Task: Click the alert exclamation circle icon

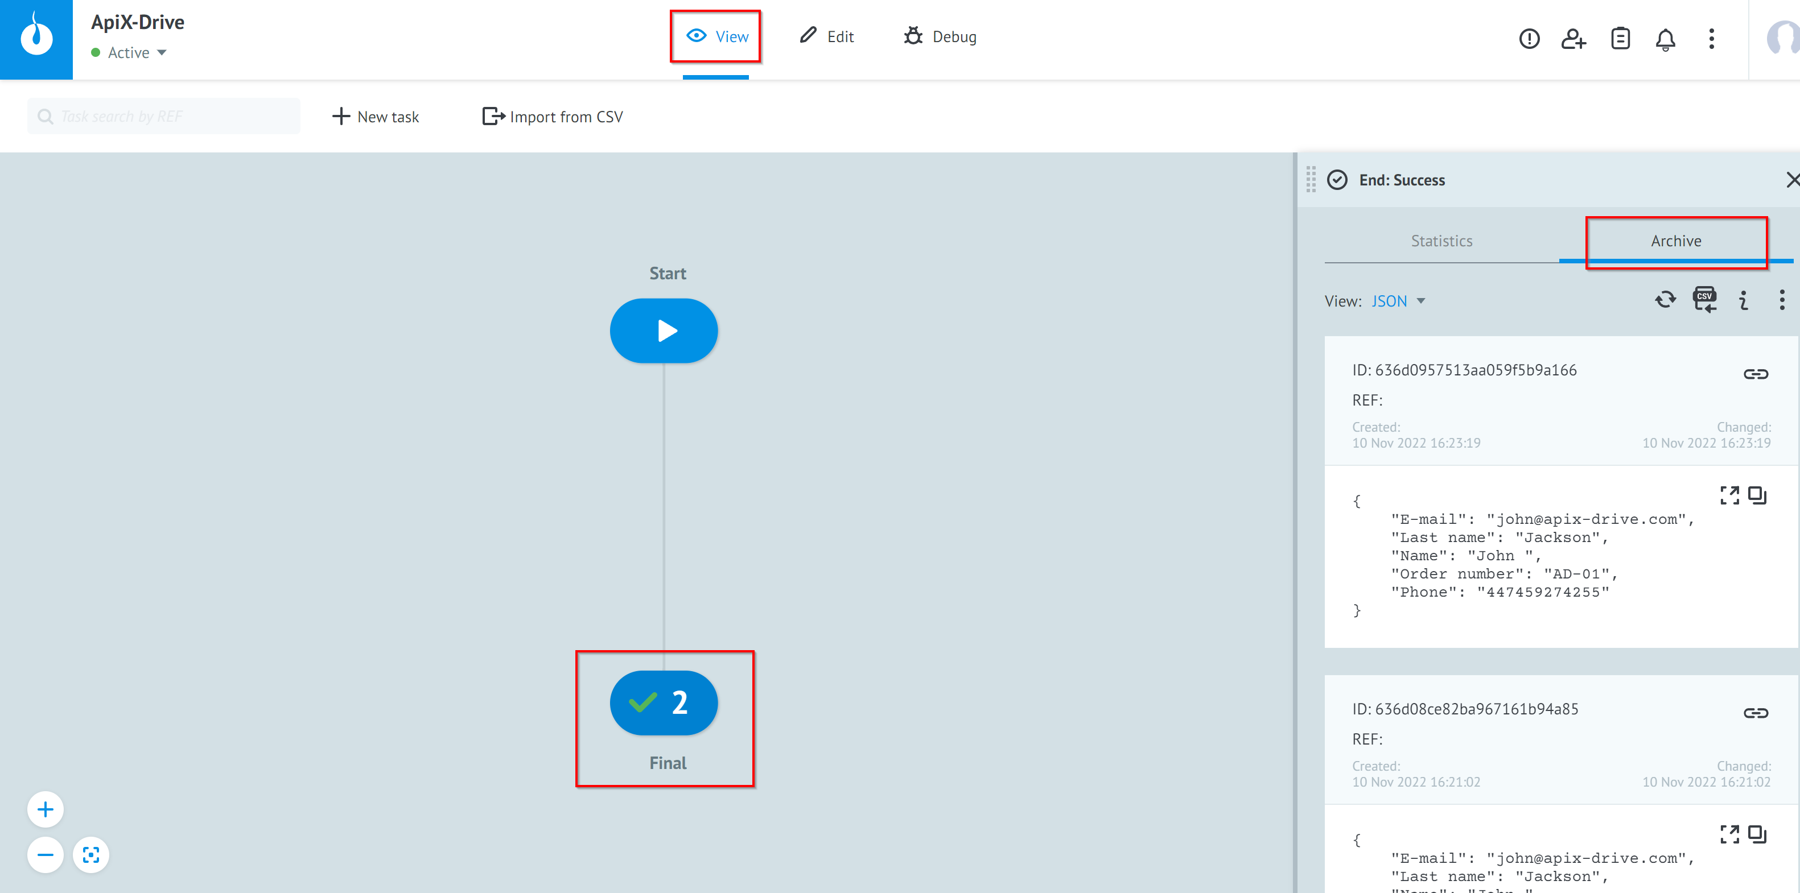Action: tap(1530, 39)
